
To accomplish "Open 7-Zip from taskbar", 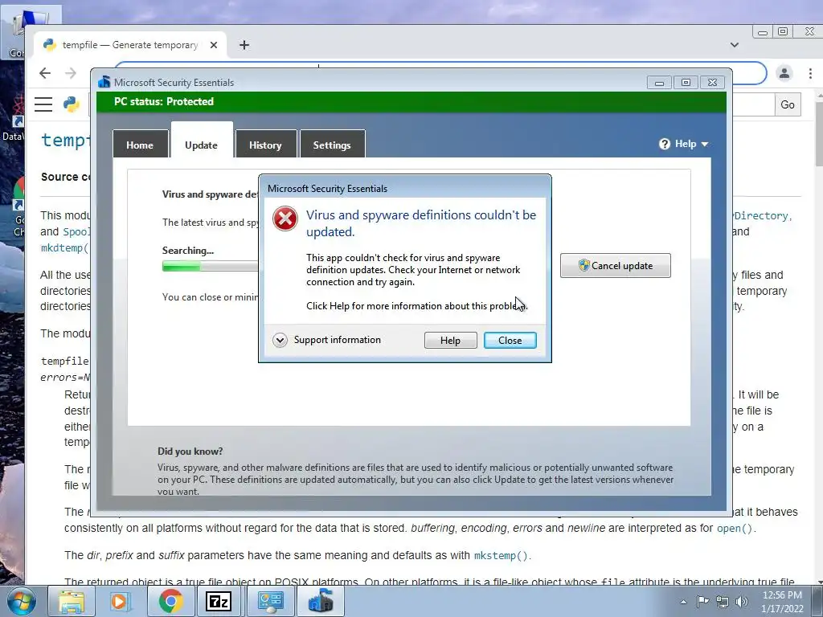I will pos(219,601).
